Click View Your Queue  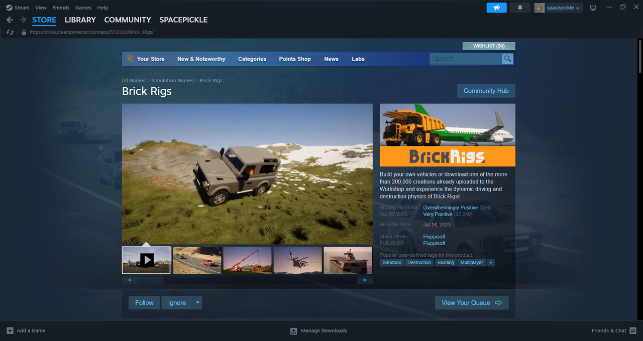472,303
